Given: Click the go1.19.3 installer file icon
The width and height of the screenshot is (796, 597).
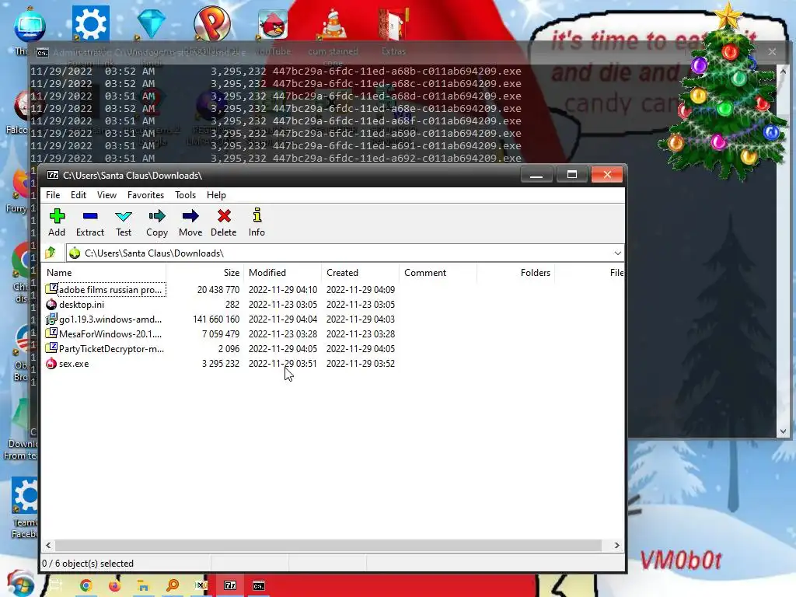Looking at the screenshot, I should click(x=51, y=319).
